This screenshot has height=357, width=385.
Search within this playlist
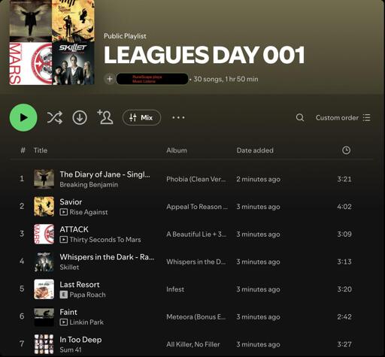(300, 117)
